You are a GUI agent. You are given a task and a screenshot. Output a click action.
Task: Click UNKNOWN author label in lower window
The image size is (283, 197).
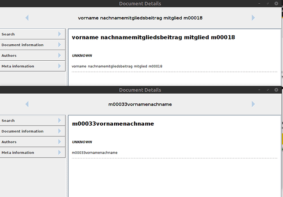[82, 142]
